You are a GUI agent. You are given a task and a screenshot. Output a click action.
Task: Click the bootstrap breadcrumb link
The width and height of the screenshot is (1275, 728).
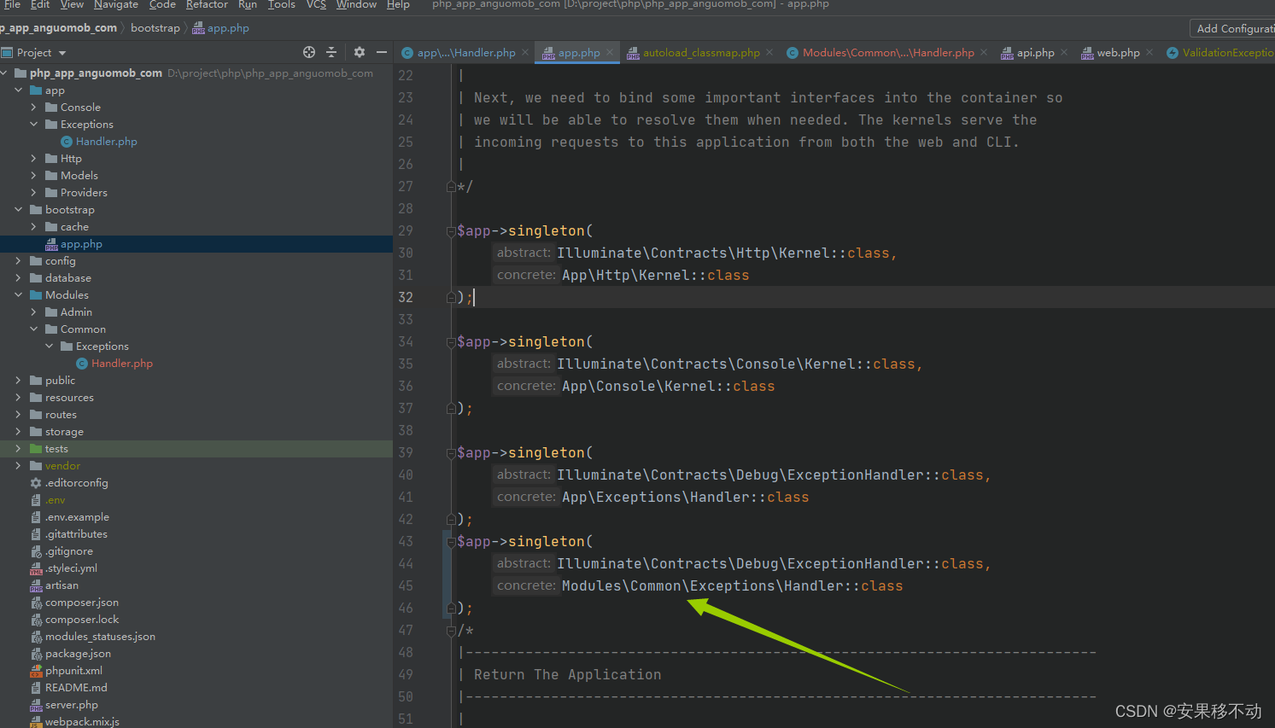pos(155,27)
